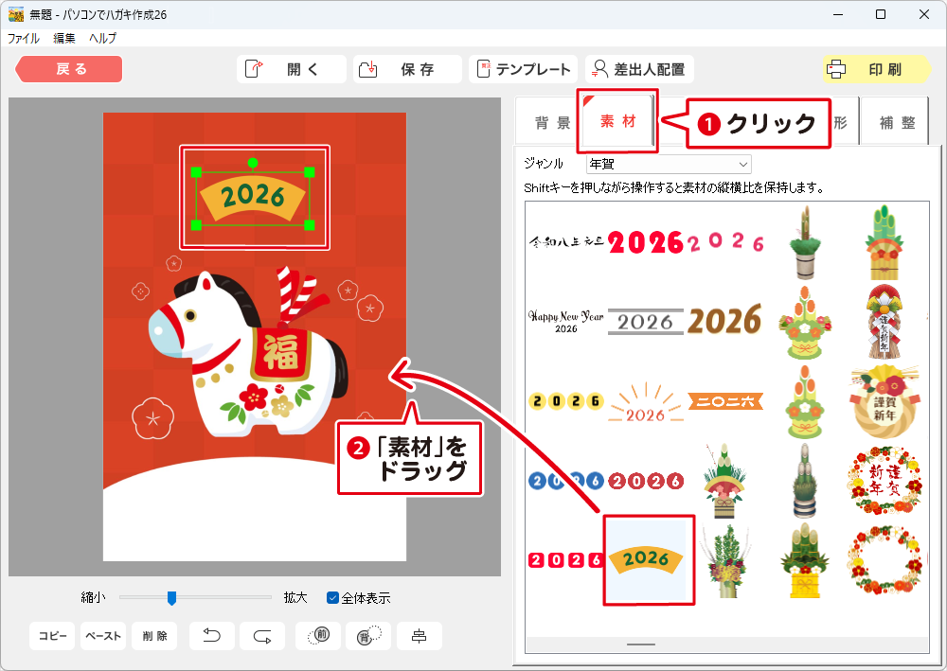The height and width of the screenshot is (671, 947).
Task: Click the redo arrow button
Action: pos(262,636)
